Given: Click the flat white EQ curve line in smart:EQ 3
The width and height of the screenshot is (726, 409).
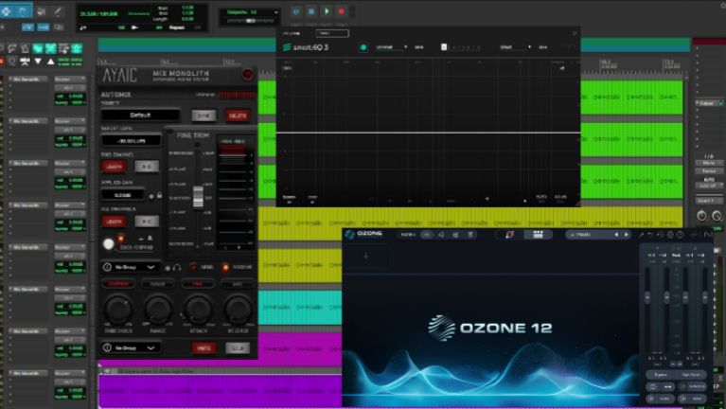Looking at the screenshot, I should [428, 133].
